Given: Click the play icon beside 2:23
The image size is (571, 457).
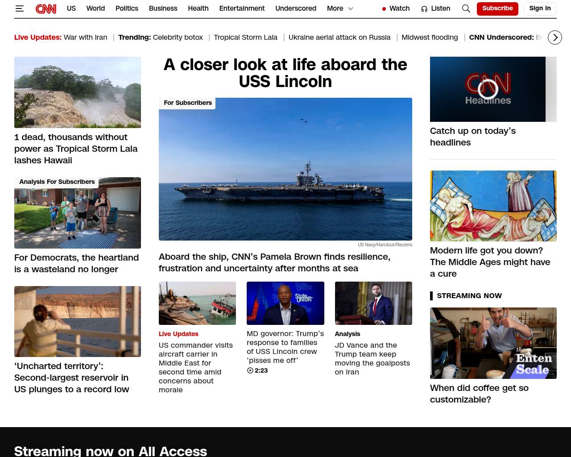Looking at the screenshot, I should point(250,370).
